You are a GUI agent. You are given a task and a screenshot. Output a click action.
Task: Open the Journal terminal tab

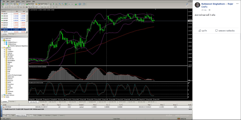click(x=61, y=116)
